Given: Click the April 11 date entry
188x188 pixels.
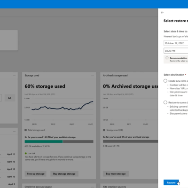Looking at the screenshot, I should (x=11, y=154).
